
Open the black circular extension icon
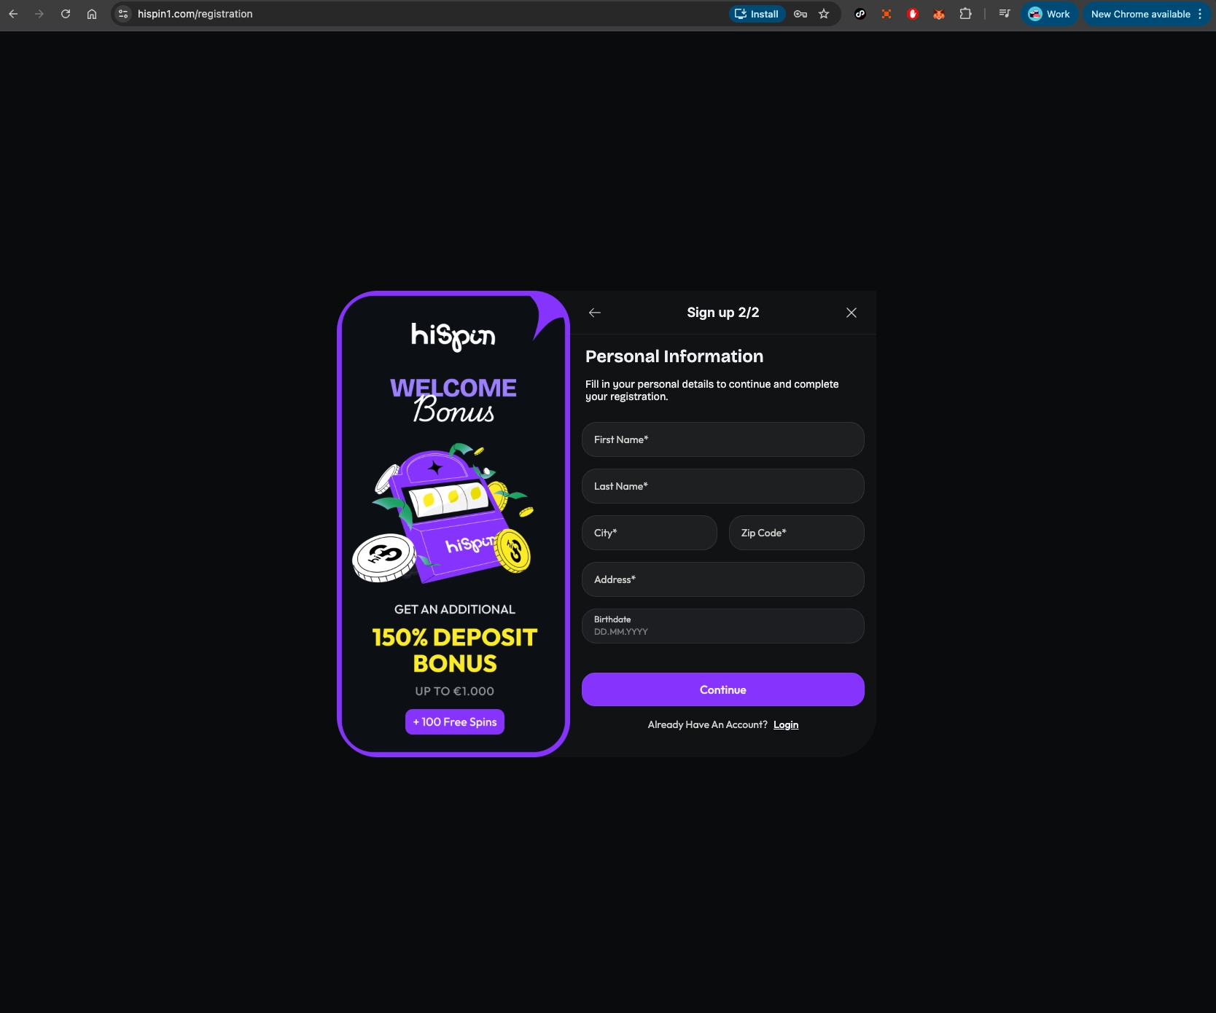pyautogui.click(x=860, y=14)
